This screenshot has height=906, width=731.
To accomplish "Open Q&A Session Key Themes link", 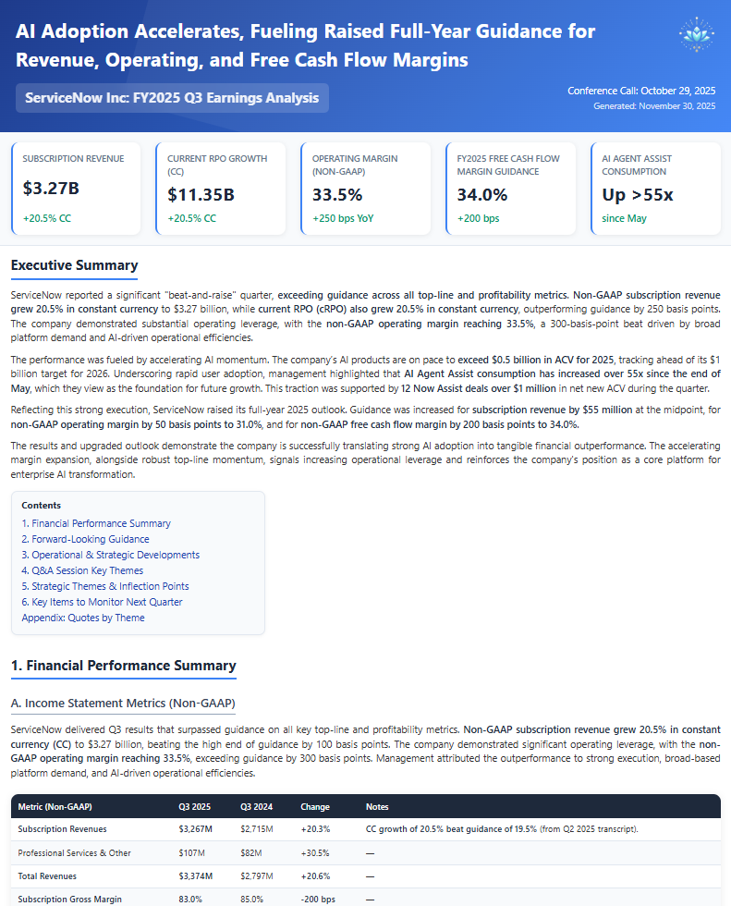I will [82, 570].
